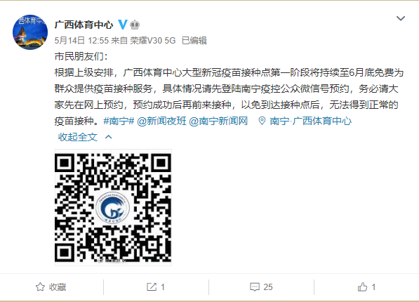This screenshot has width=419, height=302.
Task: Enlarge the QR code image thumbnail
Action: 113,208
